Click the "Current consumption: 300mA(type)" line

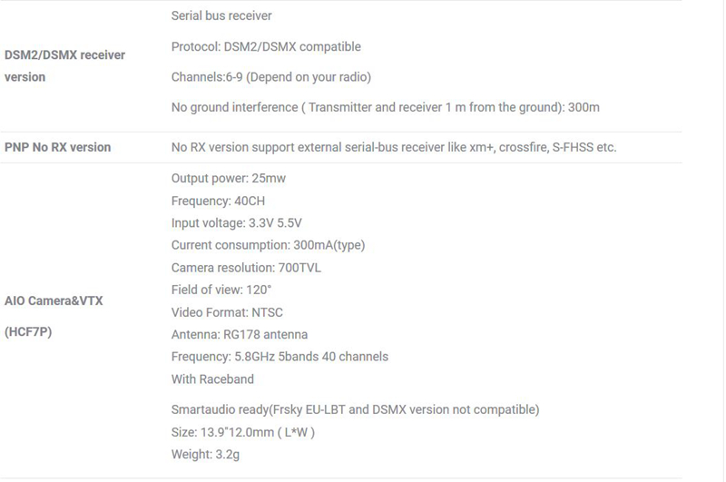268,245
